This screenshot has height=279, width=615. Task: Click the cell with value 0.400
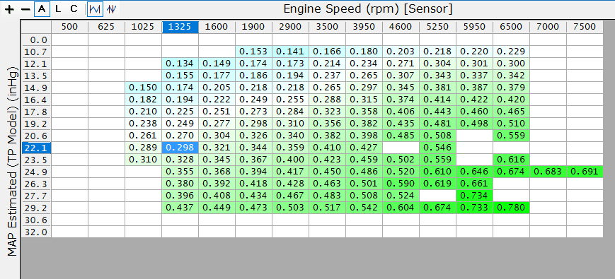coord(291,160)
